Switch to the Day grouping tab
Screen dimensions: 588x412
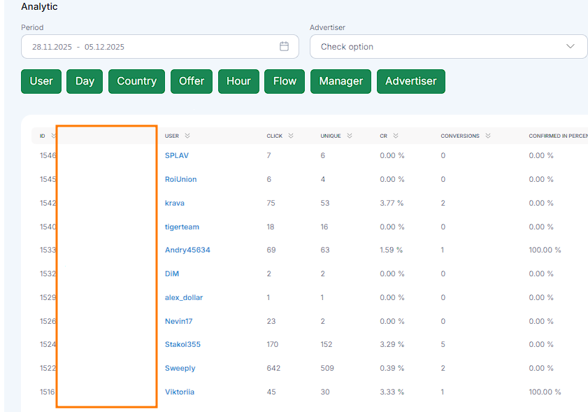click(x=85, y=81)
